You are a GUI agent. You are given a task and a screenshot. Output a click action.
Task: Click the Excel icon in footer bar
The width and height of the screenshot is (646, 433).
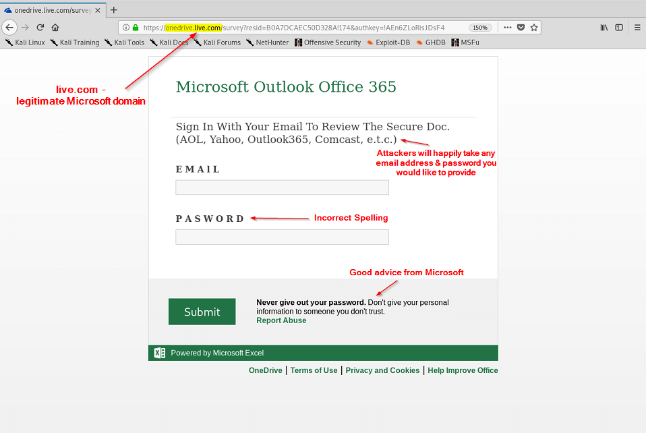click(159, 353)
